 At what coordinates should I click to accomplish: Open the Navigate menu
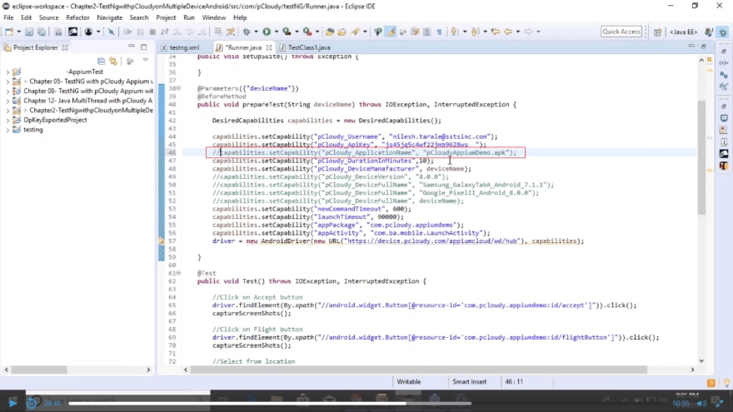click(x=109, y=17)
